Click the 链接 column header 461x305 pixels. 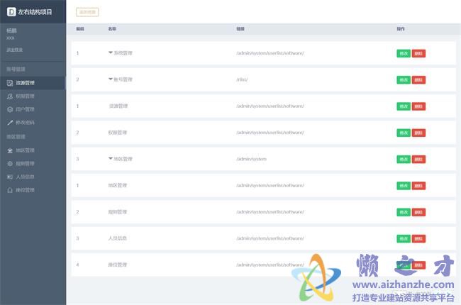240,29
